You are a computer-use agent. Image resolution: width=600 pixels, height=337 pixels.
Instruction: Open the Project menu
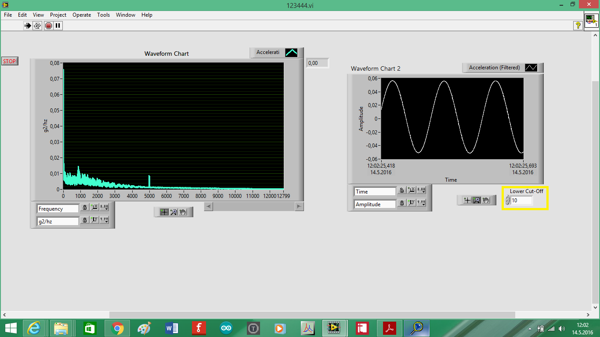(x=58, y=15)
